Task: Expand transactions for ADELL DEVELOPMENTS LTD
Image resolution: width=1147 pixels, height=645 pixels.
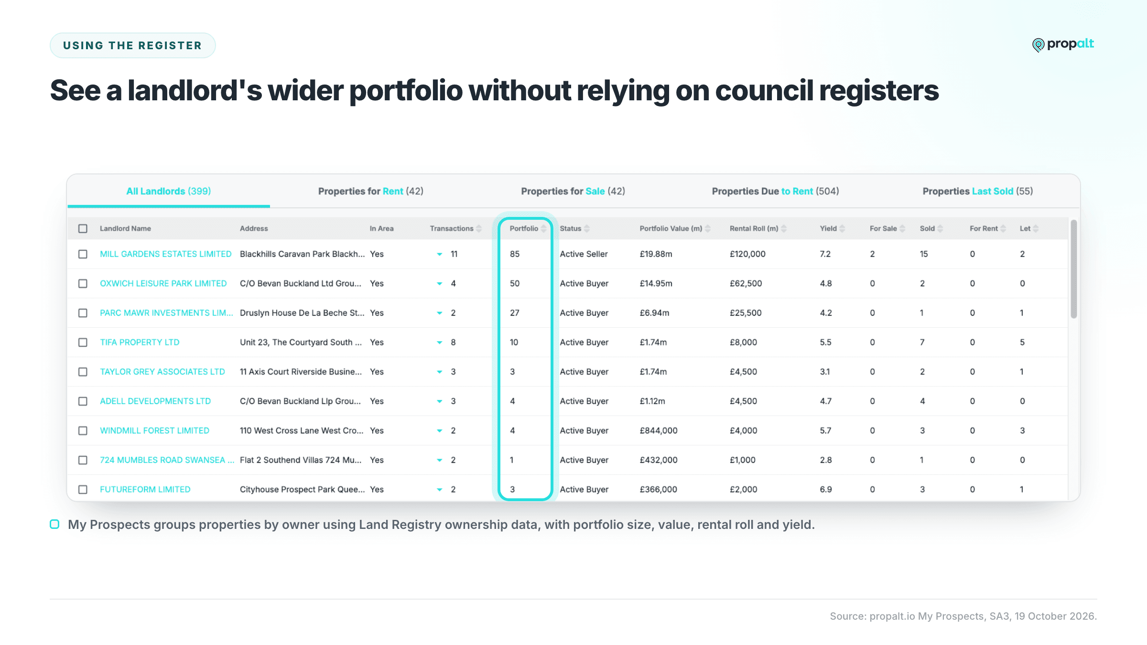Action: click(440, 401)
